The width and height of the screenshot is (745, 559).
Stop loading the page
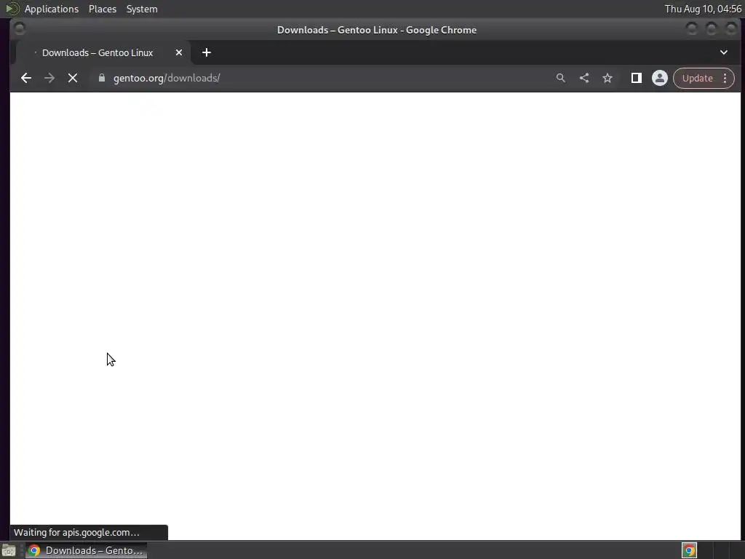pyautogui.click(x=73, y=78)
